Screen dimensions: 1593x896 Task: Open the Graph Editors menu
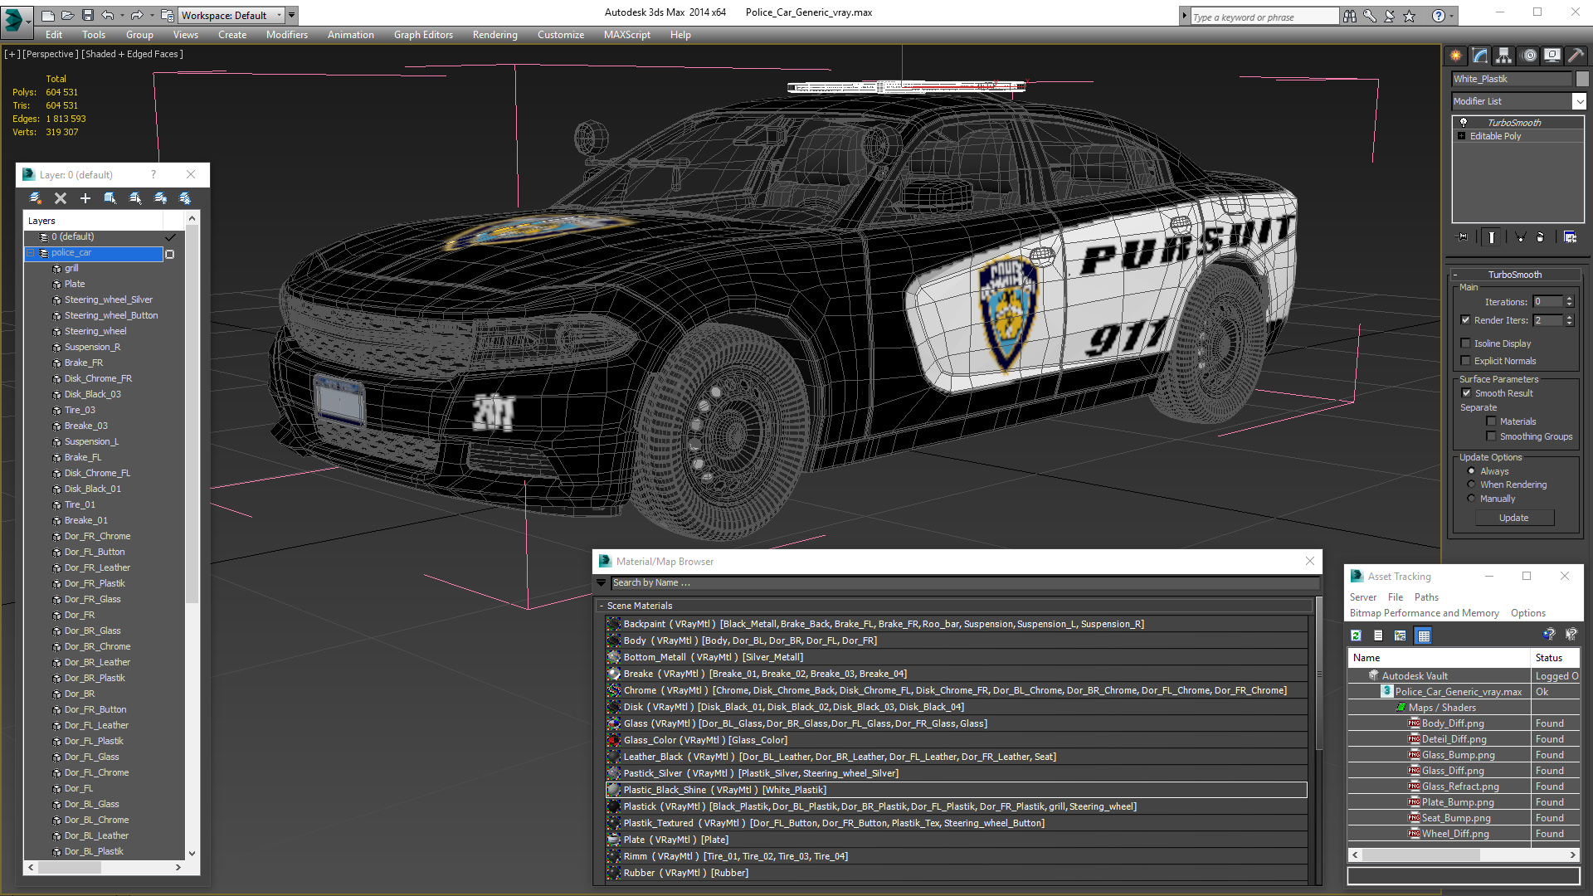click(423, 35)
